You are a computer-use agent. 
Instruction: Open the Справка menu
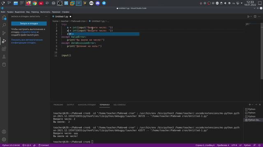[66, 12]
